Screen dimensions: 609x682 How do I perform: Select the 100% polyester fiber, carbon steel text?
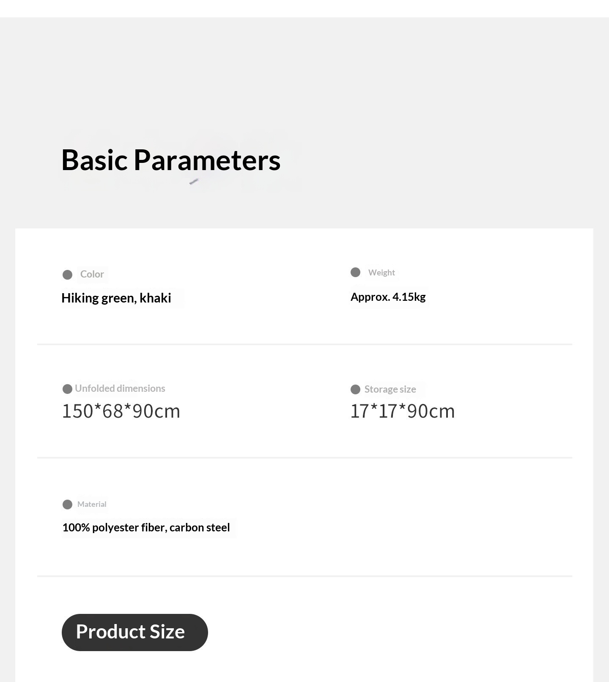[146, 528]
